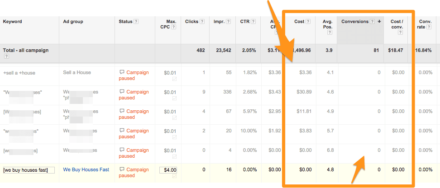Click the total impressions value 23,542
Viewport: 440px width, 188px height.
223,51
